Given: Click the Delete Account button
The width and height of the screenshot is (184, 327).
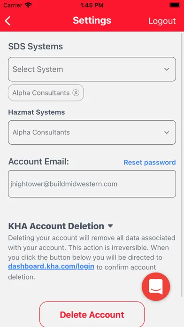Looking at the screenshot, I should [92, 314].
